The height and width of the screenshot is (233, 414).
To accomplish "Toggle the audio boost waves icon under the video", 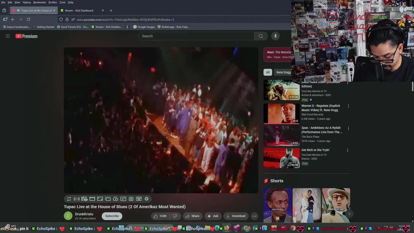I will 77,199.
